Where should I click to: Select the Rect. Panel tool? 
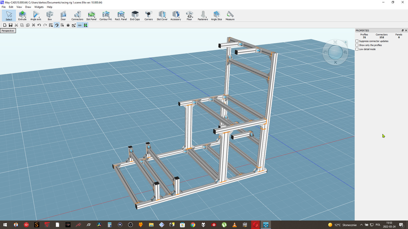coord(121,16)
